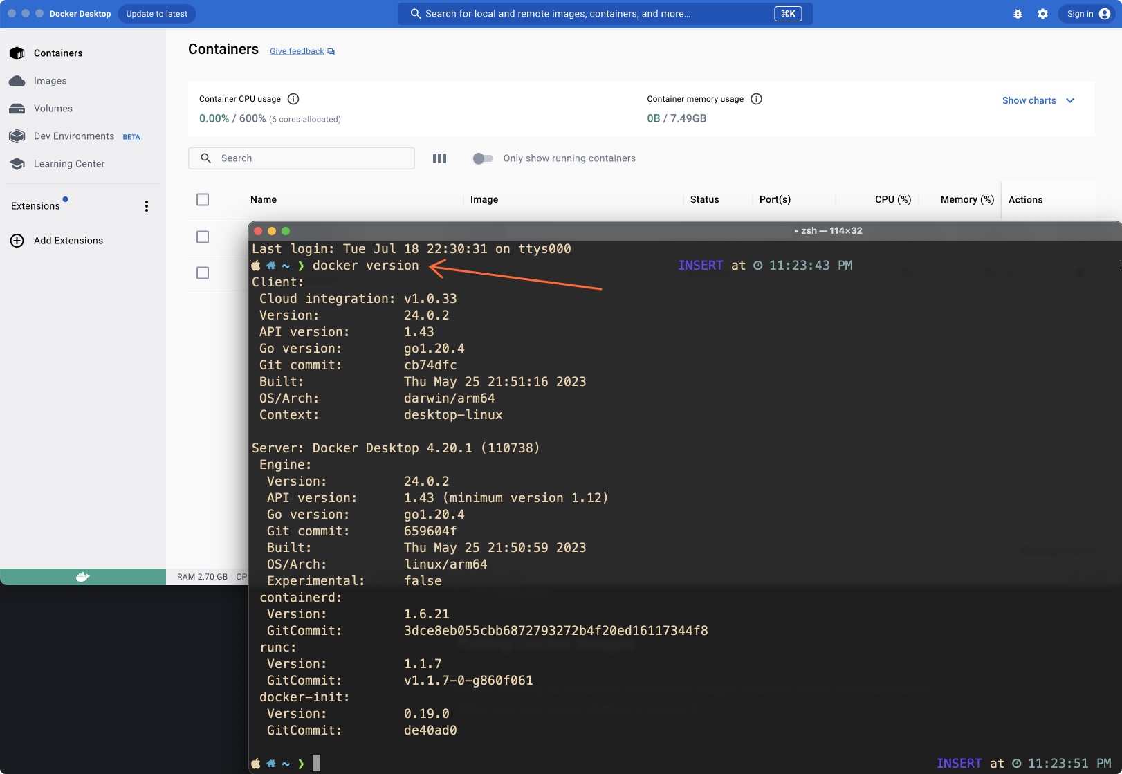Image resolution: width=1122 pixels, height=774 pixels.
Task: Click RAM 2.70 GB status bar entry
Action: point(202,577)
